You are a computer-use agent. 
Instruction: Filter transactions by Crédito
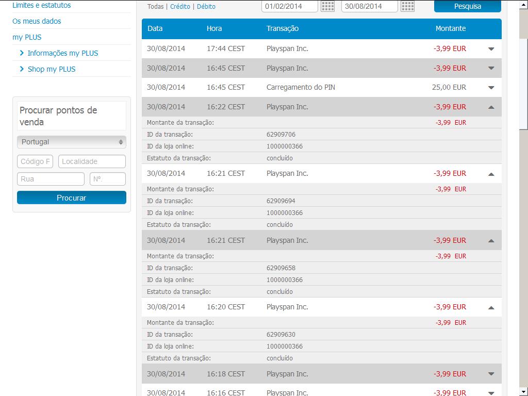180,7
